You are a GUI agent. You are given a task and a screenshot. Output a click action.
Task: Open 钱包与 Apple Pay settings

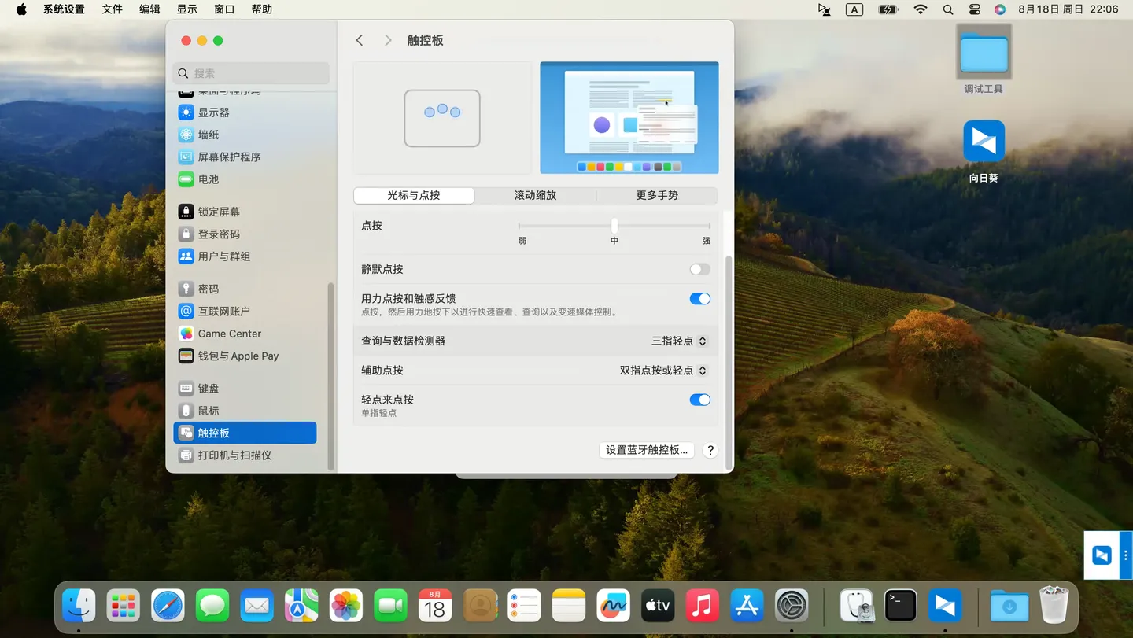[x=238, y=356]
